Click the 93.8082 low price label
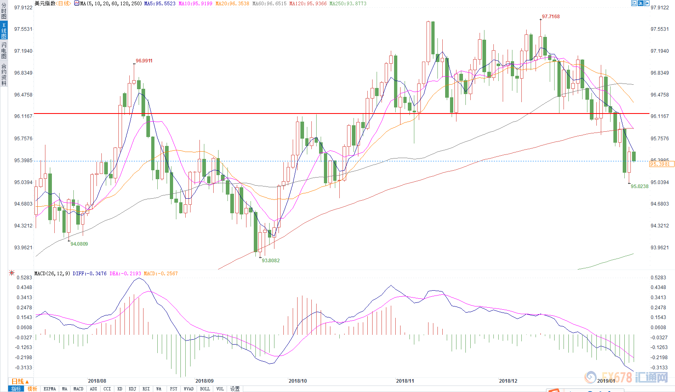This screenshot has width=675, height=392. tap(271, 261)
